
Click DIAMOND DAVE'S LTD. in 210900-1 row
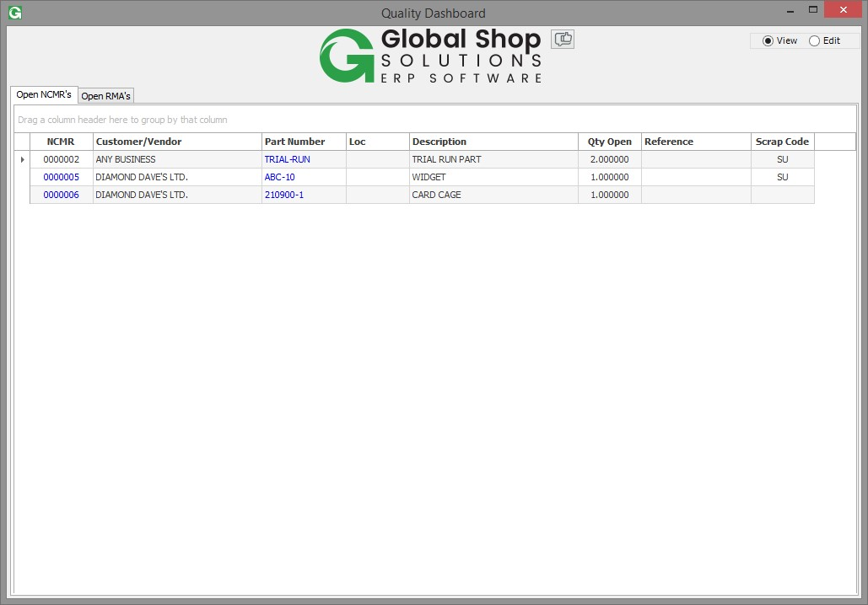(177, 195)
